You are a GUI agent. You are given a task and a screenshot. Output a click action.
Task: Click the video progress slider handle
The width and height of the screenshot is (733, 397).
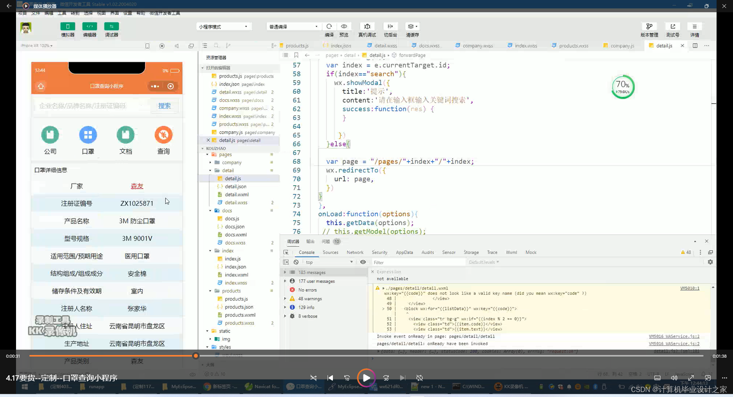tap(196, 356)
